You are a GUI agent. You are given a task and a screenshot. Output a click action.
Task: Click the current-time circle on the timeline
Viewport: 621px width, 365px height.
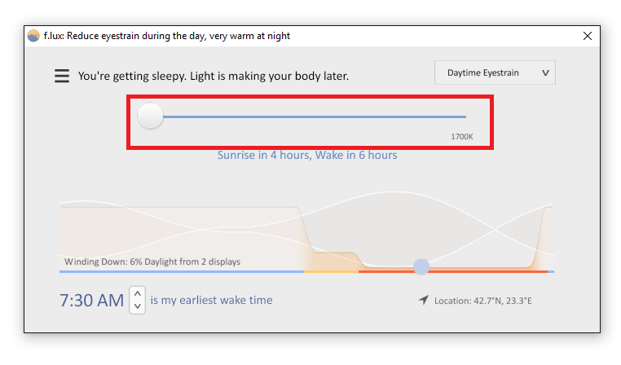[x=421, y=266]
